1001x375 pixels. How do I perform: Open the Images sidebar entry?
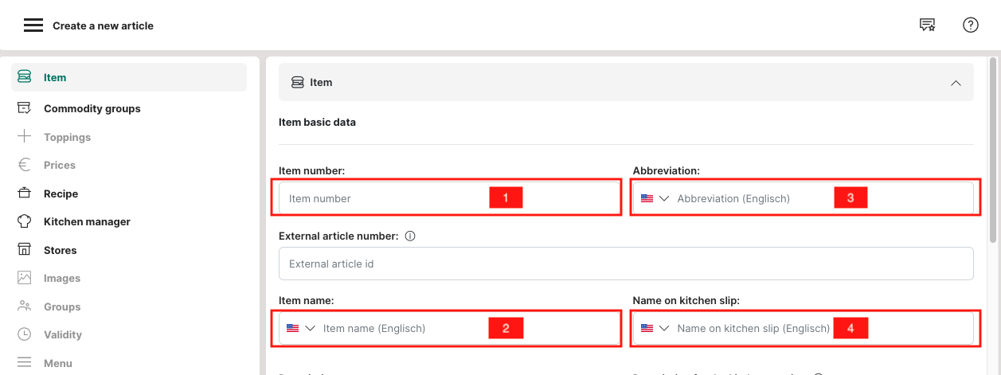point(62,278)
